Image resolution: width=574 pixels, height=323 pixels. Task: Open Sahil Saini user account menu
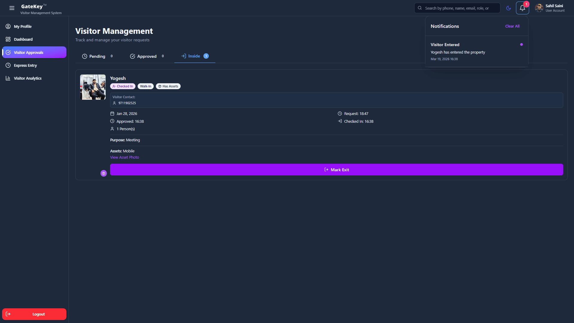point(550,8)
